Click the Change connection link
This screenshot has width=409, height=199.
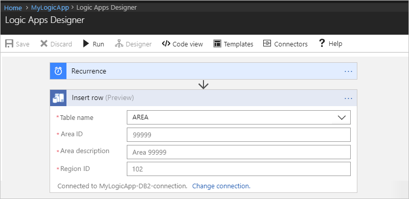(221, 186)
